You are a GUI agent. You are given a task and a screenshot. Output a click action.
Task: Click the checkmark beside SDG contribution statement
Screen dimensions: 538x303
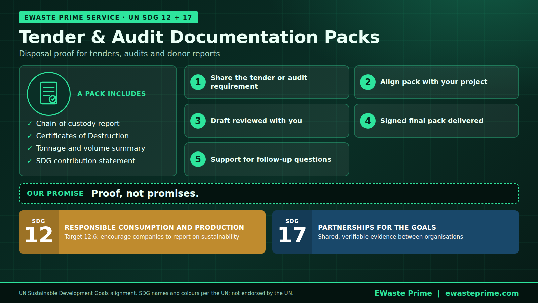tap(30, 161)
